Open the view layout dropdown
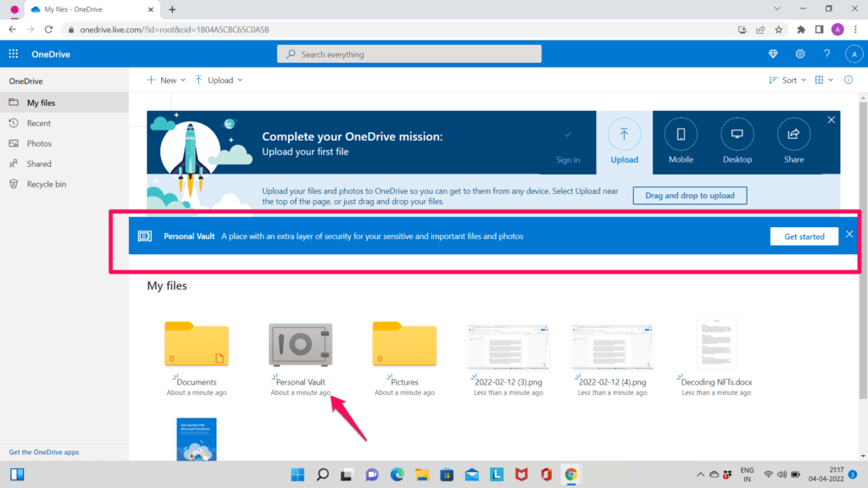The width and height of the screenshot is (868, 488). coord(821,80)
